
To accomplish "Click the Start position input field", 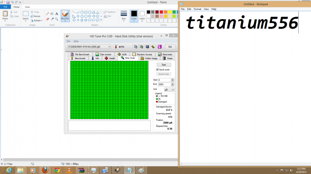I will [x=164, y=80].
